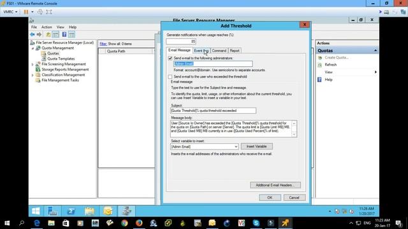Switch to the Command tab

tap(219, 51)
